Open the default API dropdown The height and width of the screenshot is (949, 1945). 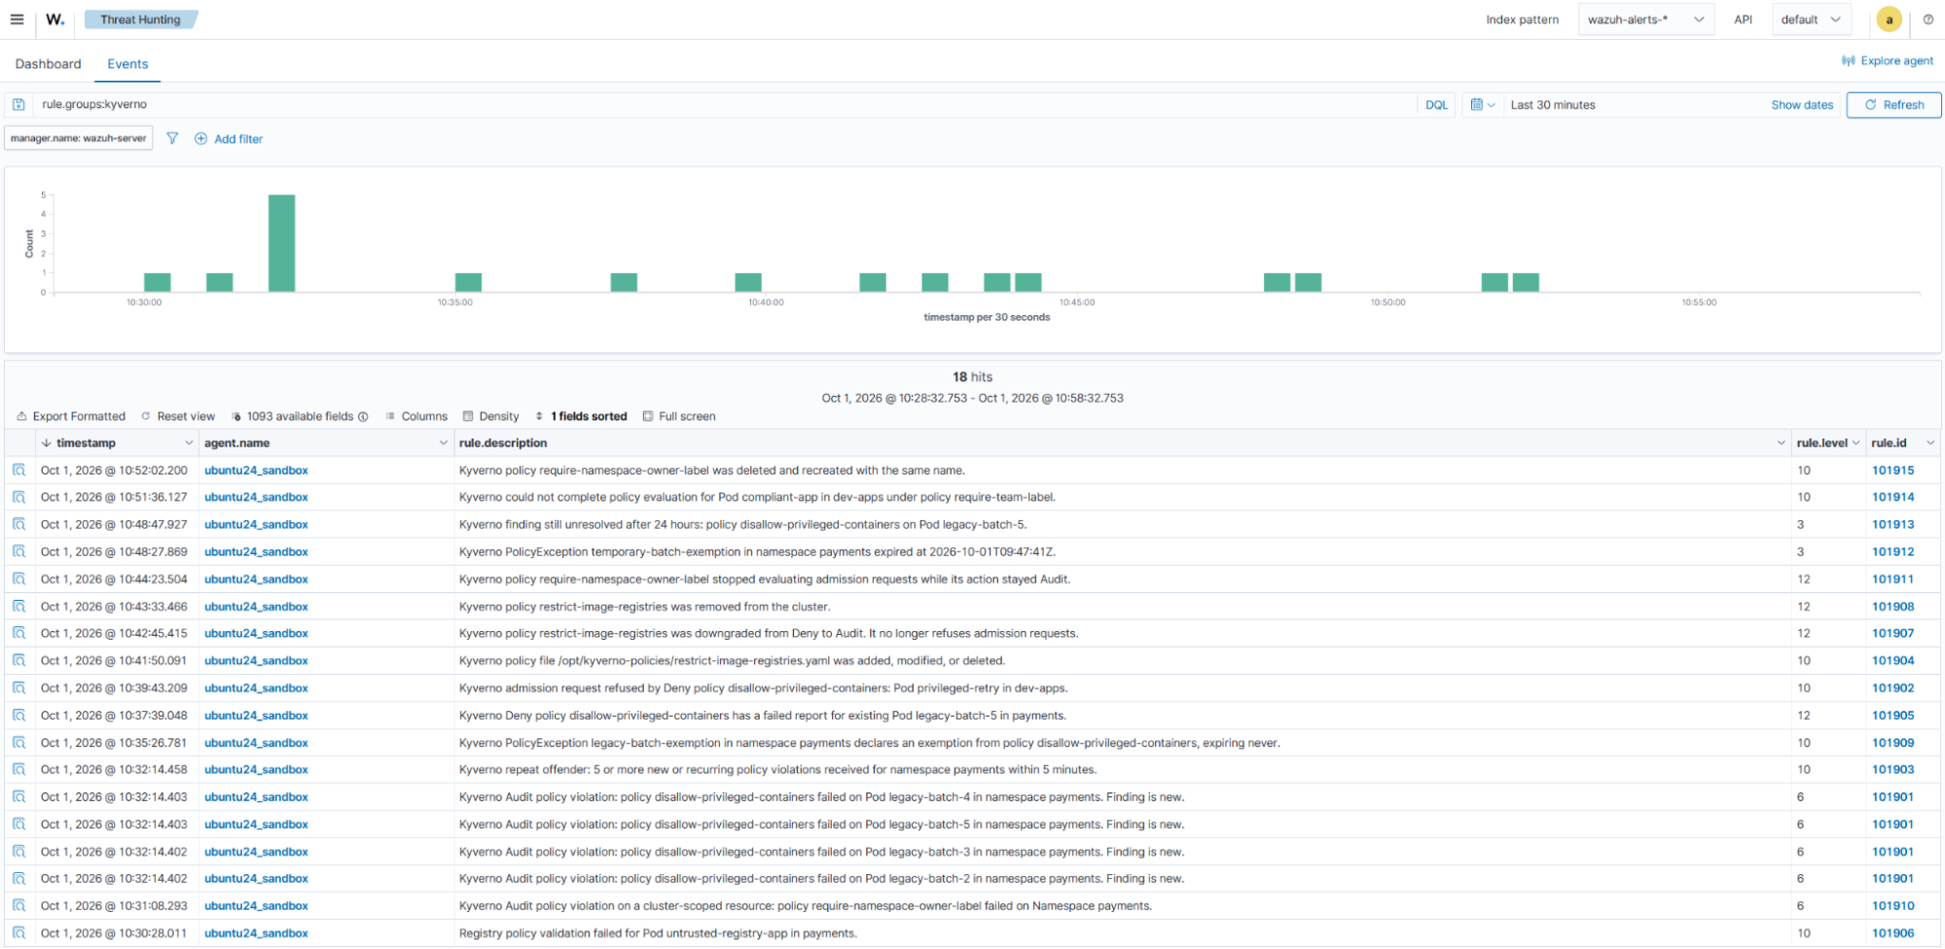coord(1811,19)
